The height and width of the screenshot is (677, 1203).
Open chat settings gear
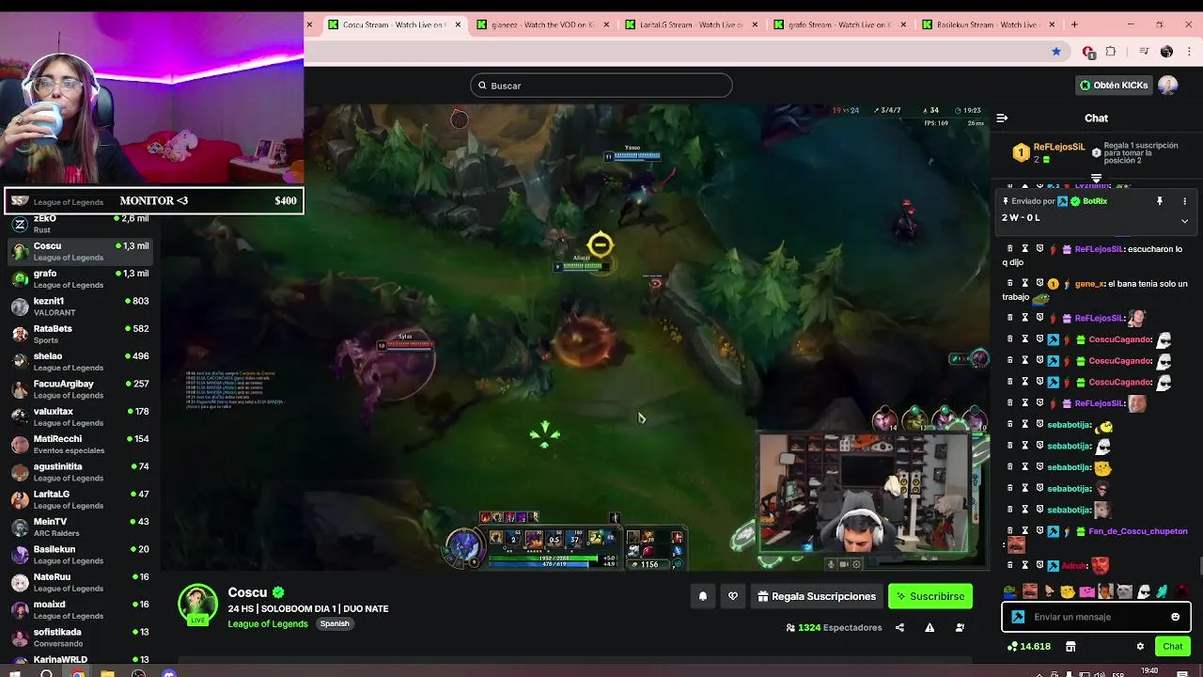point(1140,647)
